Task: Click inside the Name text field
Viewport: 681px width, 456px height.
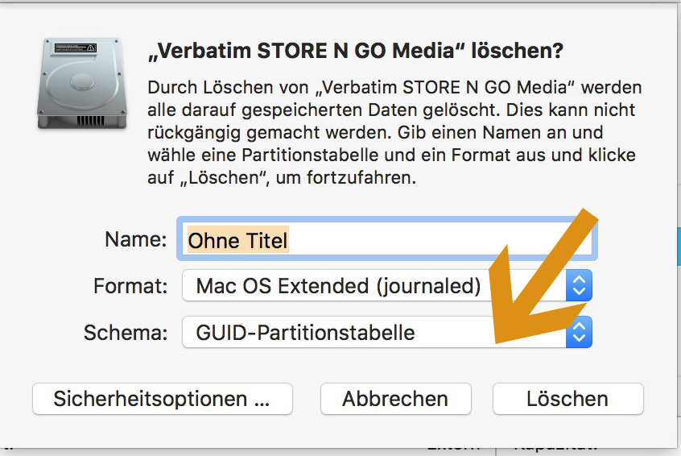Action: click(x=387, y=239)
